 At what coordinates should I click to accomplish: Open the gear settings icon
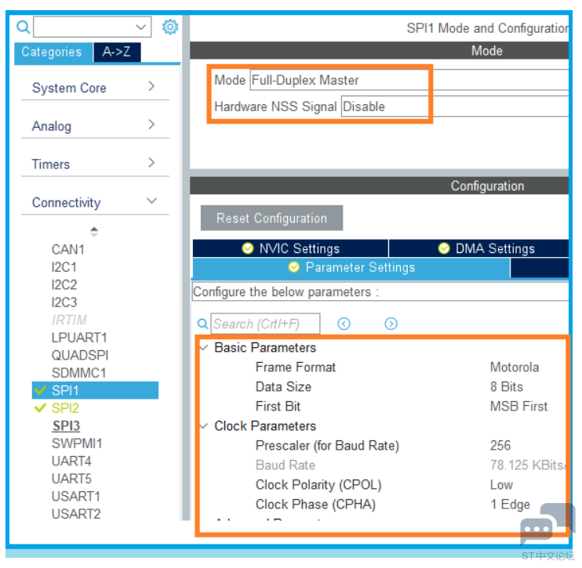click(170, 27)
